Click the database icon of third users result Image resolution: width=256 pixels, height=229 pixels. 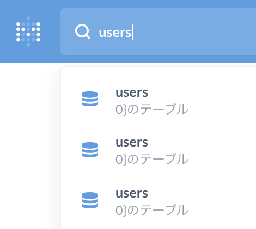(x=90, y=200)
